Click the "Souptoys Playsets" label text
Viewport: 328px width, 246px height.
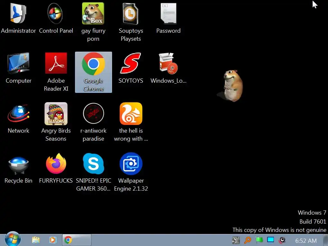pos(131,35)
